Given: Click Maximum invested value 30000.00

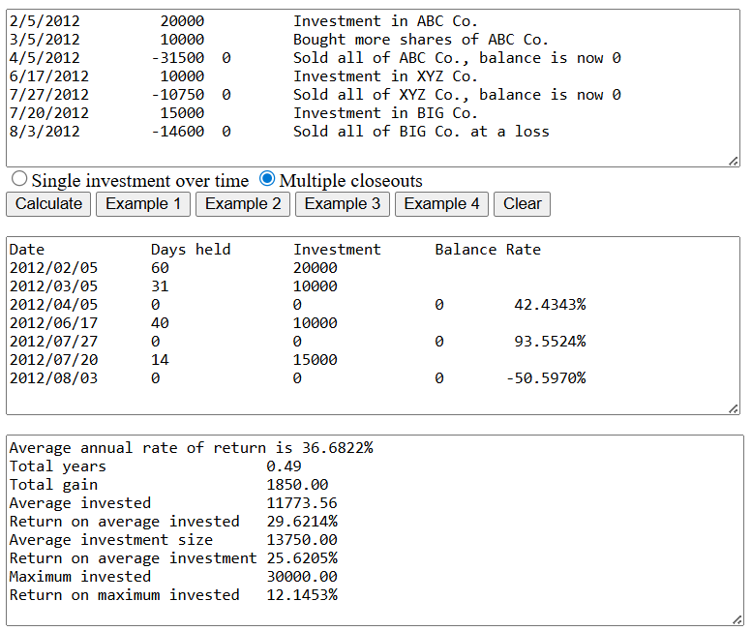Looking at the screenshot, I should coord(302,577).
